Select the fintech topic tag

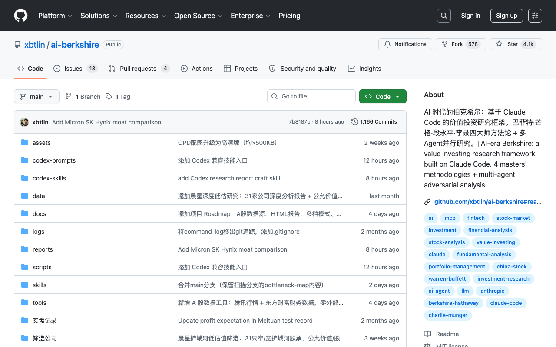click(476, 218)
